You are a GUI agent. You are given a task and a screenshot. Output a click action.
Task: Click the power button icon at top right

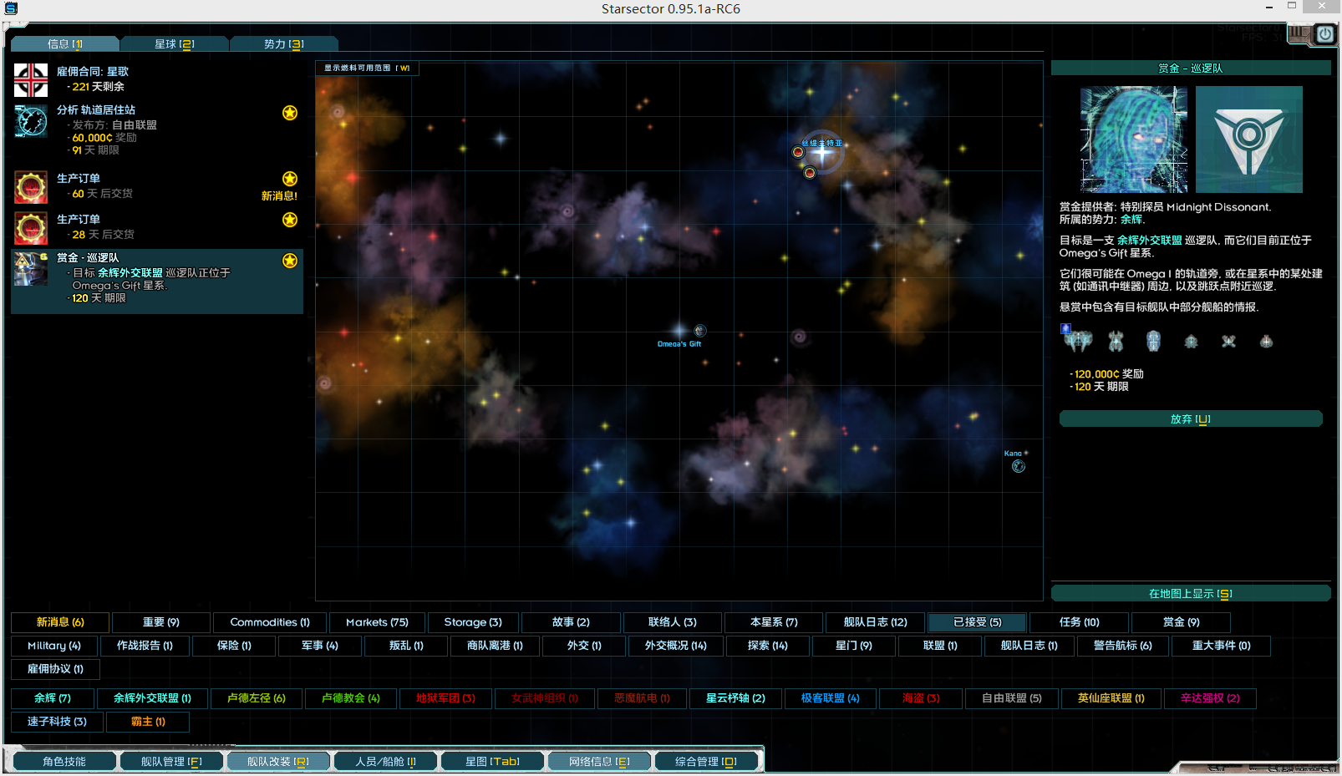pyautogui.click(x=1324, y=34)
